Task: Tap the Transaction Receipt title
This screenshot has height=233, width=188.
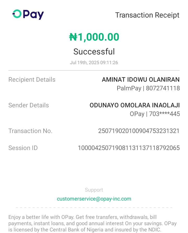Action: coord(147,15)
